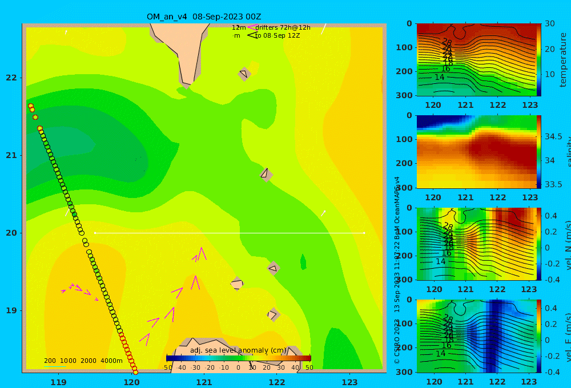Image resolution: width=571 pixels, height=388 pixels.
Task: Click the "30" tick on temperature colorbar
Action: pos(549,23)
